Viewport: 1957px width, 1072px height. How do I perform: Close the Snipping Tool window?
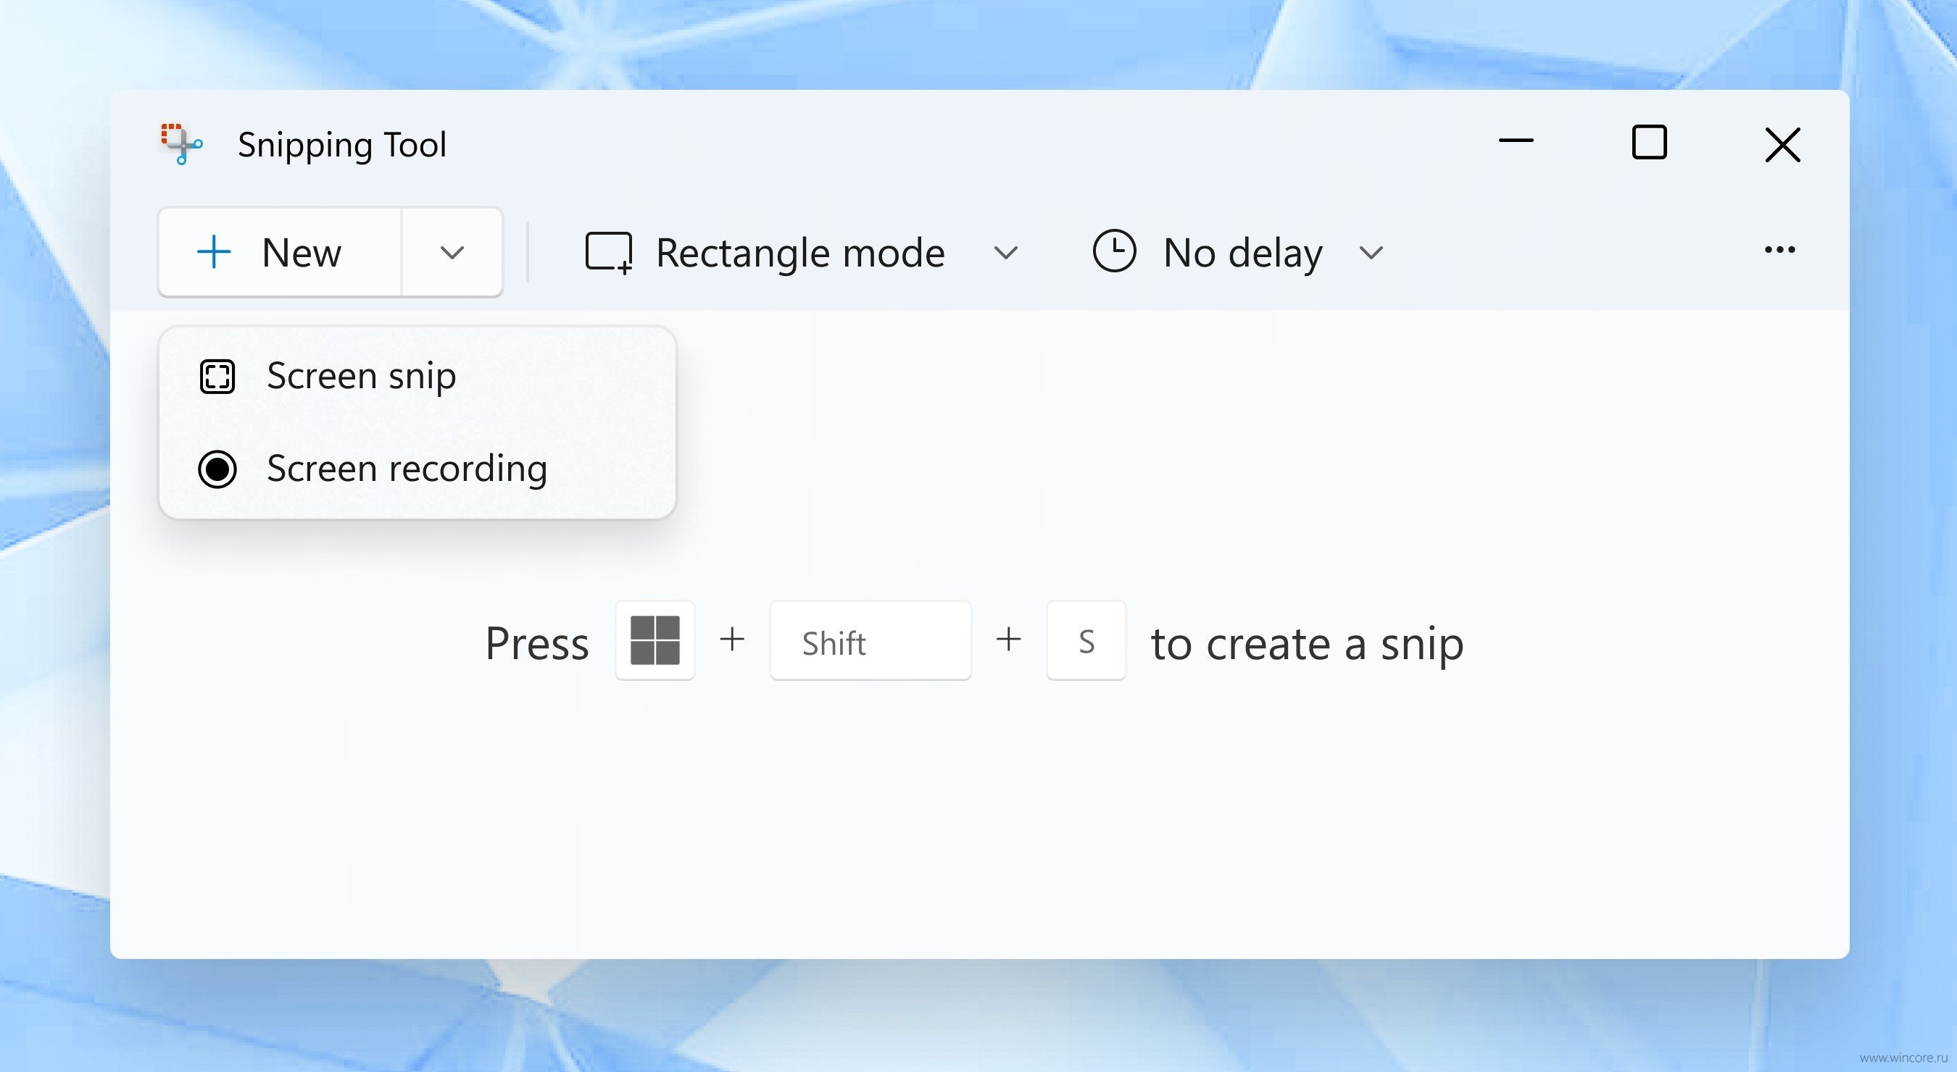tap(1782, 144)
